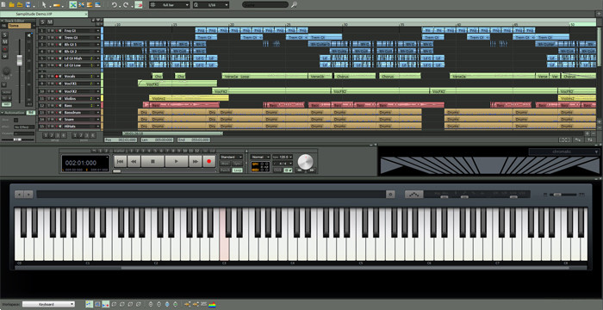Click the 002:01:000 time display
This screenshot has width=603, height=310.
(x=80, y=163)
